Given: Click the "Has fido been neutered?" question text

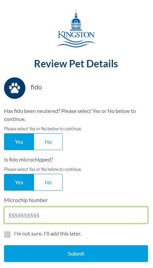Looking at the screenshot, I should tap(32, 111).
